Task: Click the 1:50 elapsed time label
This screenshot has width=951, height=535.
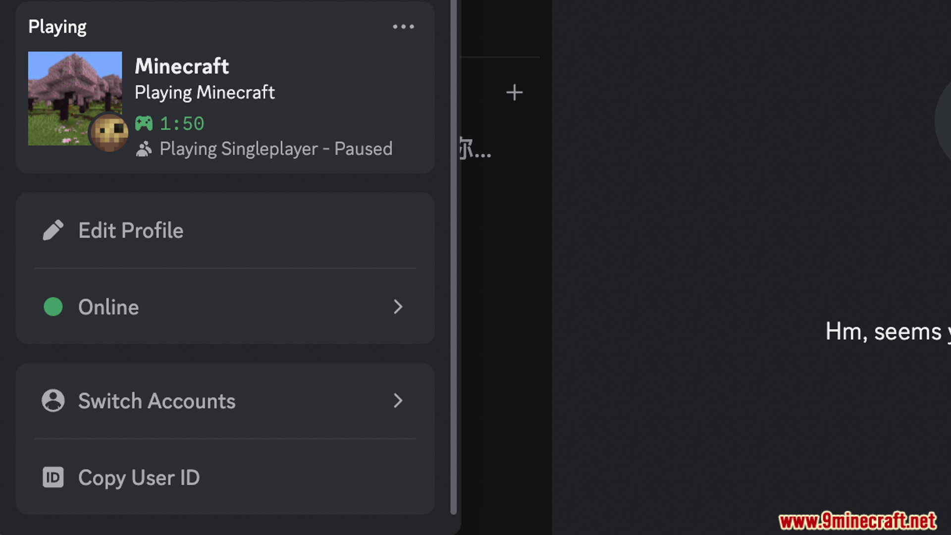Action: (182, 124)
